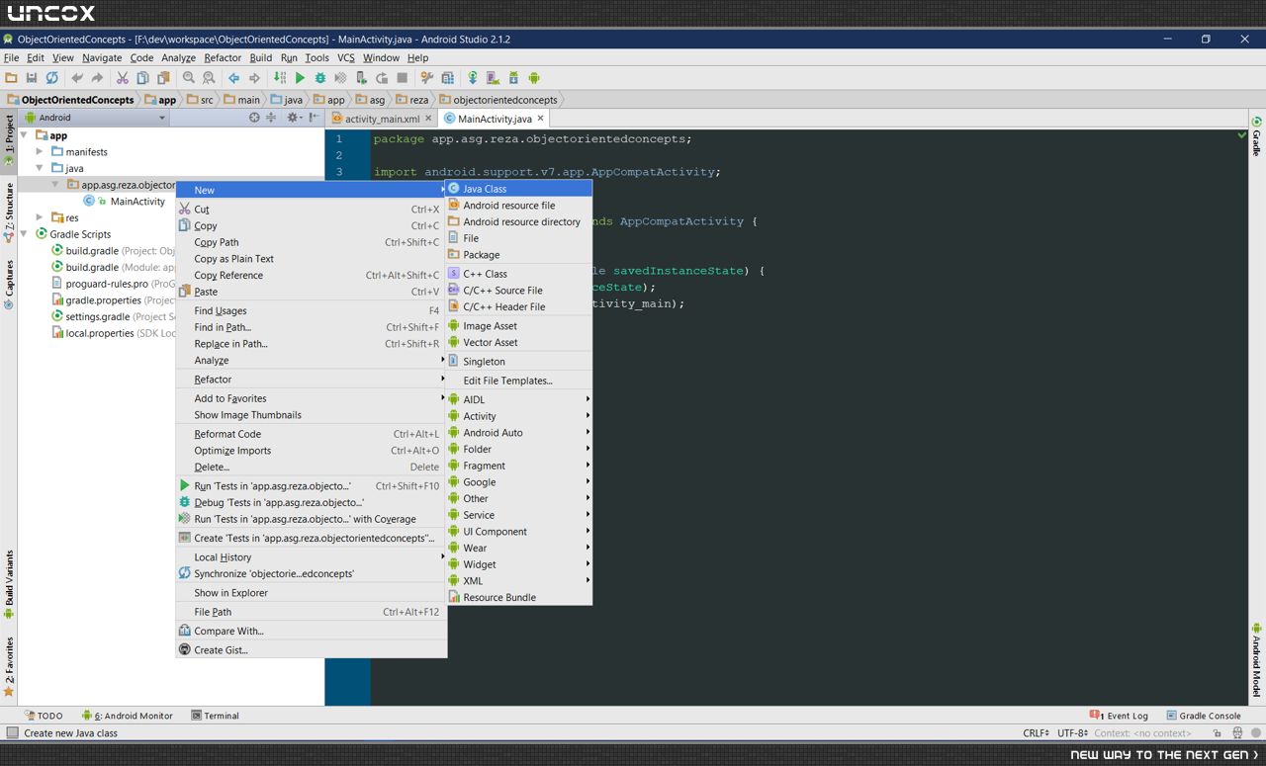Open the Android Monitor tool window
The height and width of the screenshot is (766, 1266).
127,716
